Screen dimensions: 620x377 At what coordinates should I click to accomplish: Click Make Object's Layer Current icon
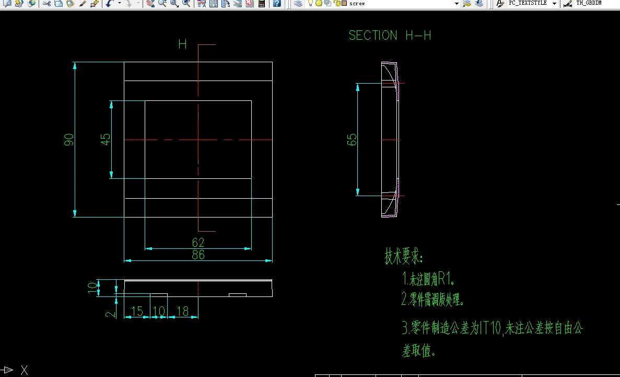click(x=467, y=3)
